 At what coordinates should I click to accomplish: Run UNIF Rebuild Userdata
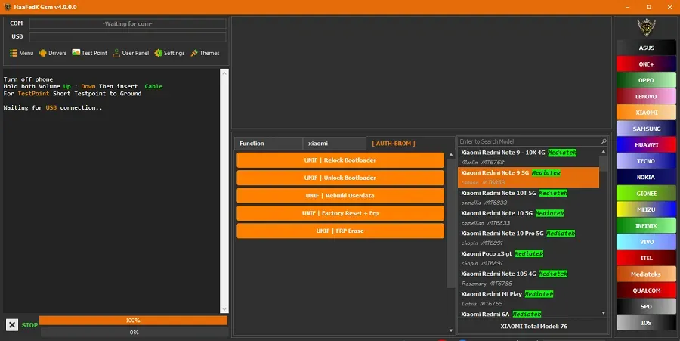tap(341, 196)
